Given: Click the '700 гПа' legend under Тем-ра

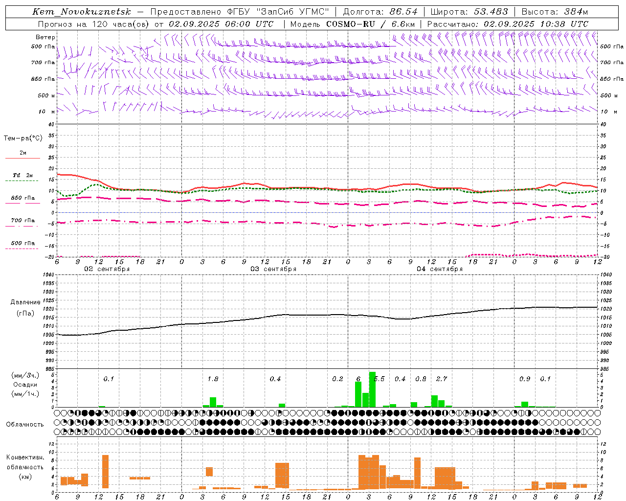Looking at the screenshot, I should click(x=22, y=221).
